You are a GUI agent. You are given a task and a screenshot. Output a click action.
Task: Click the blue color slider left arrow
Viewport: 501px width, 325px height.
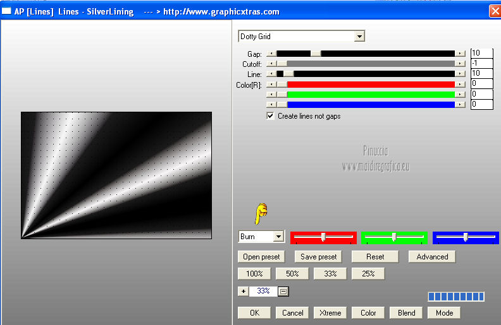271,105
